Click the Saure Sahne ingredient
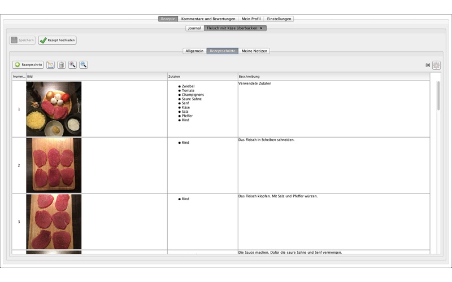This screenshot has height=282, width=452. (192, 99)
